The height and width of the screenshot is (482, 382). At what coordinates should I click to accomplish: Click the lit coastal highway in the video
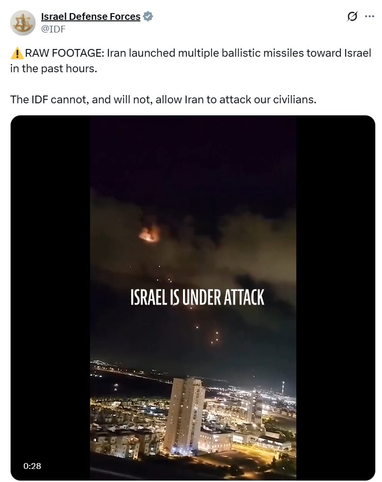132,372
